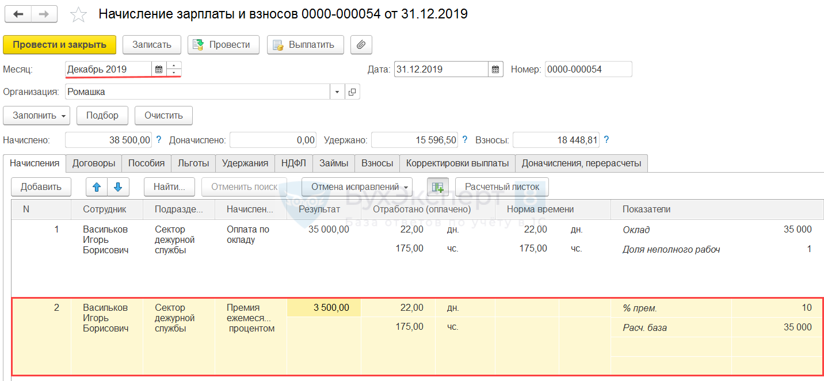This screenshot has width=824, height=381.
Task: Add document to favorites with star icon
Action: point(78,15)
